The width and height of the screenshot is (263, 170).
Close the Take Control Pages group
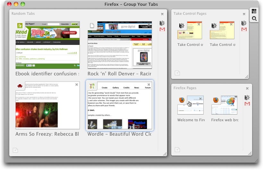244,14
